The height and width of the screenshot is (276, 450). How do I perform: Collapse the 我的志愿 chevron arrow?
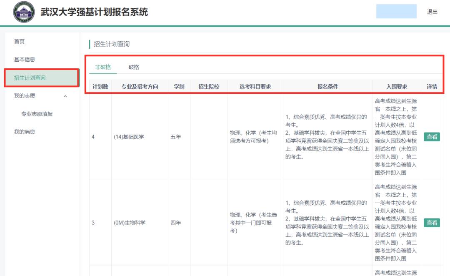(65, 96)
